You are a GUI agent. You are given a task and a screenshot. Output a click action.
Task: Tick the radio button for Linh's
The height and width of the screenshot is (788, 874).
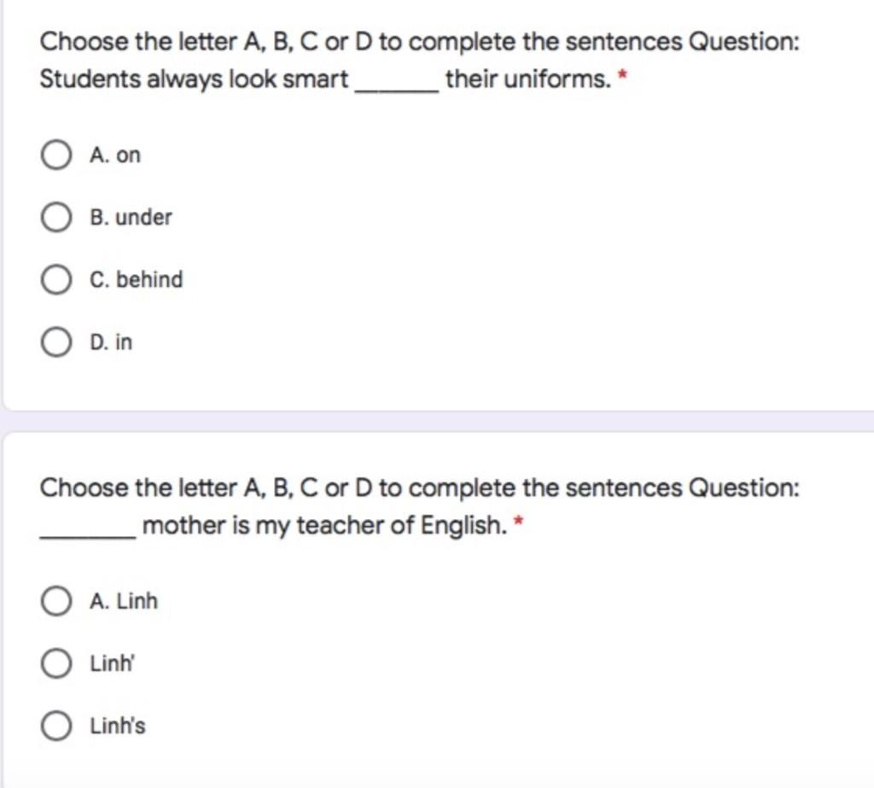(55, 726)
